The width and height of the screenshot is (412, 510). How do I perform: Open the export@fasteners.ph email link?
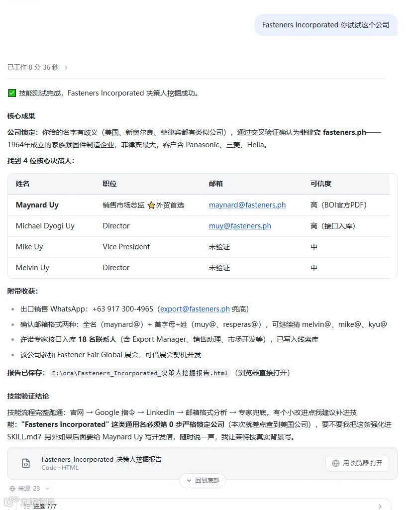coord(195,309)
